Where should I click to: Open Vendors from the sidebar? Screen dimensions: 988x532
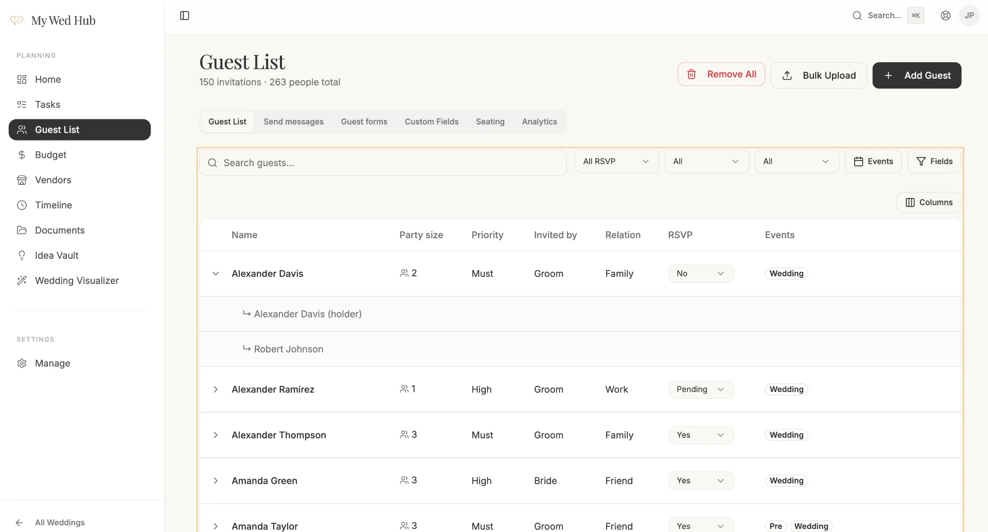tap(80, 180)
